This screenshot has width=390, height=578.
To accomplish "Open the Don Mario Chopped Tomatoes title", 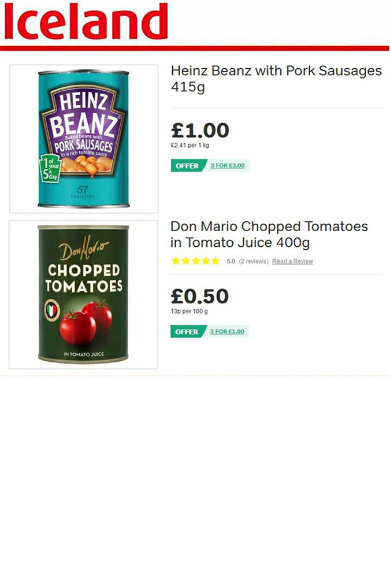I will [269, 235].
